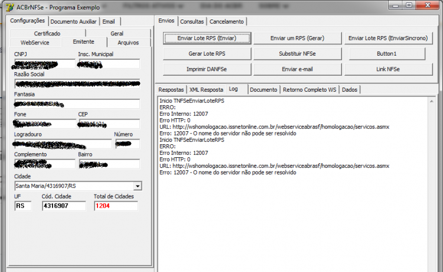Click Enviar um RPS (Gerar) button

coord(297,38)
